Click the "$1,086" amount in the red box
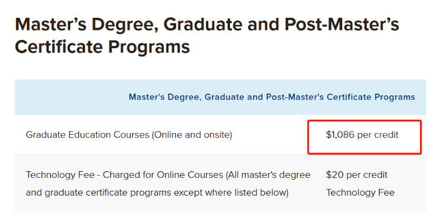The height and width of the screenshot is (220, 440). pyautogui.click(x=340, y=135)
